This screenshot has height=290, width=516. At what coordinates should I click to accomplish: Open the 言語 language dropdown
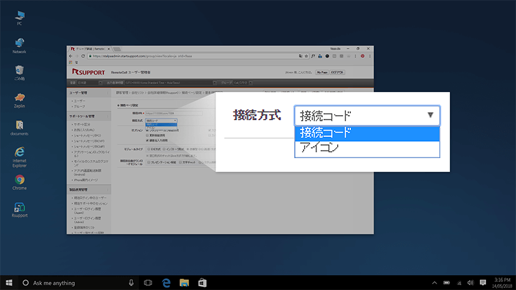pos(90,83)
